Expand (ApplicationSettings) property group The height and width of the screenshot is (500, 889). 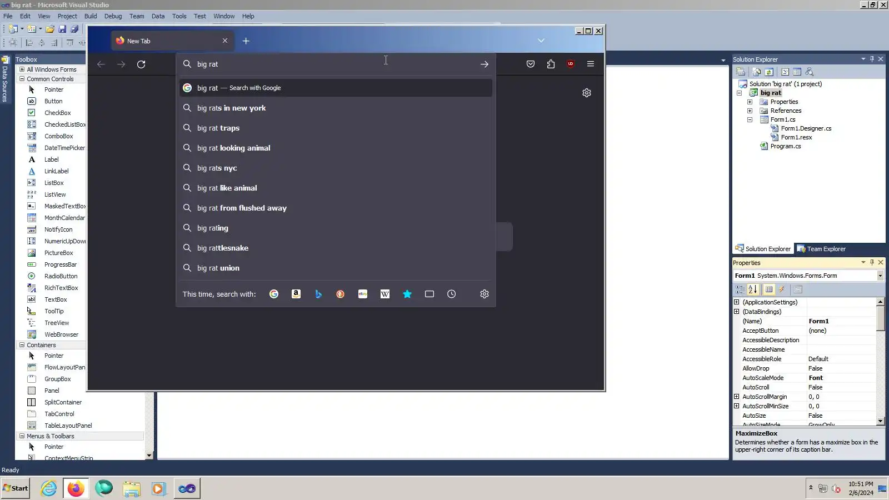[737, 302]
